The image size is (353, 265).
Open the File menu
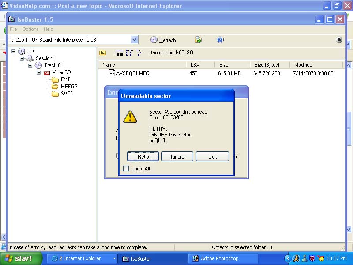click(13, 29)
